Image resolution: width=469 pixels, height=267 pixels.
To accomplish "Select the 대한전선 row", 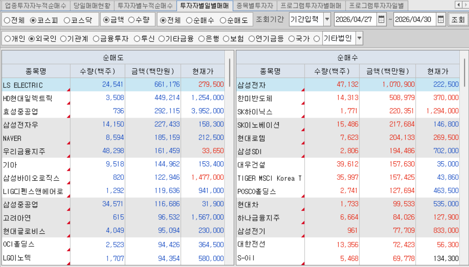I will [348, 245].
